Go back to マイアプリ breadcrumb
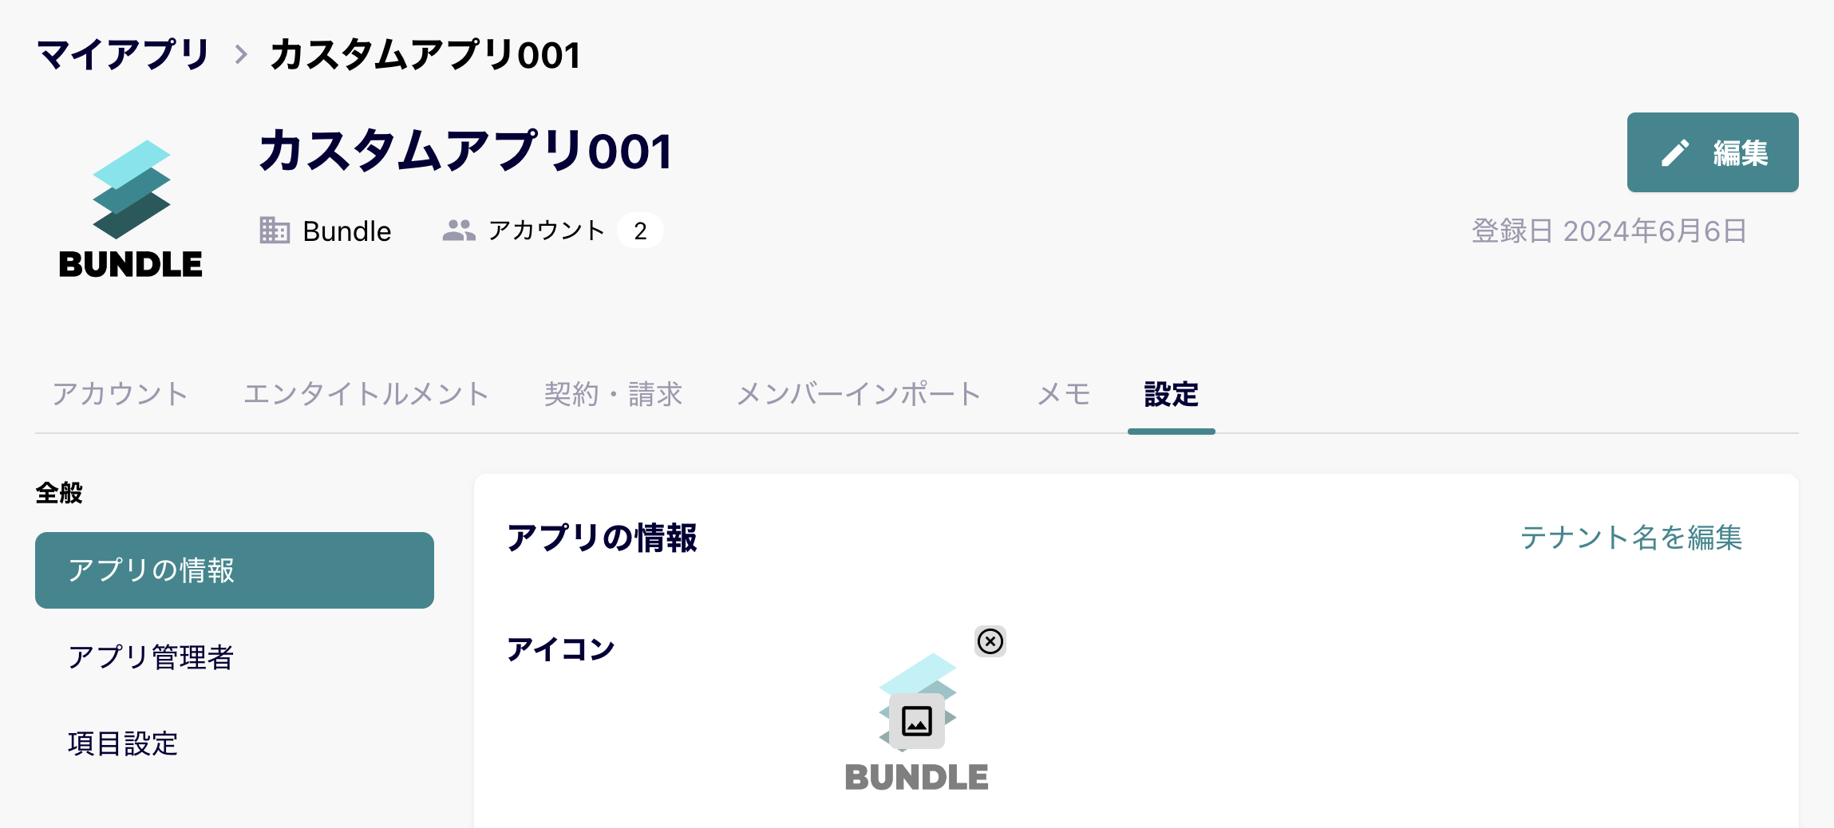This screenshot has height=828, width=1834. pyautogui.click(x=123, y=55)
